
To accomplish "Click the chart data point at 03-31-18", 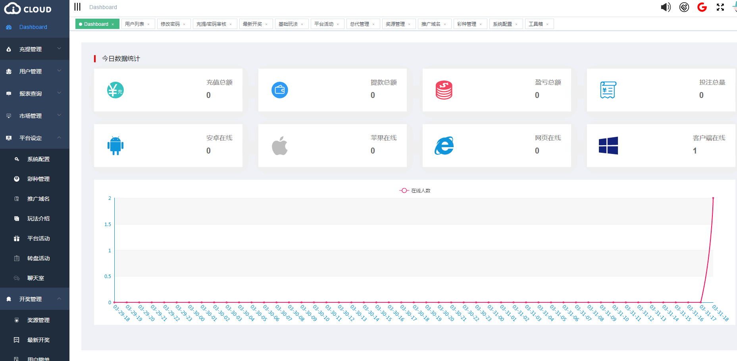I will [x=713, y=198].
